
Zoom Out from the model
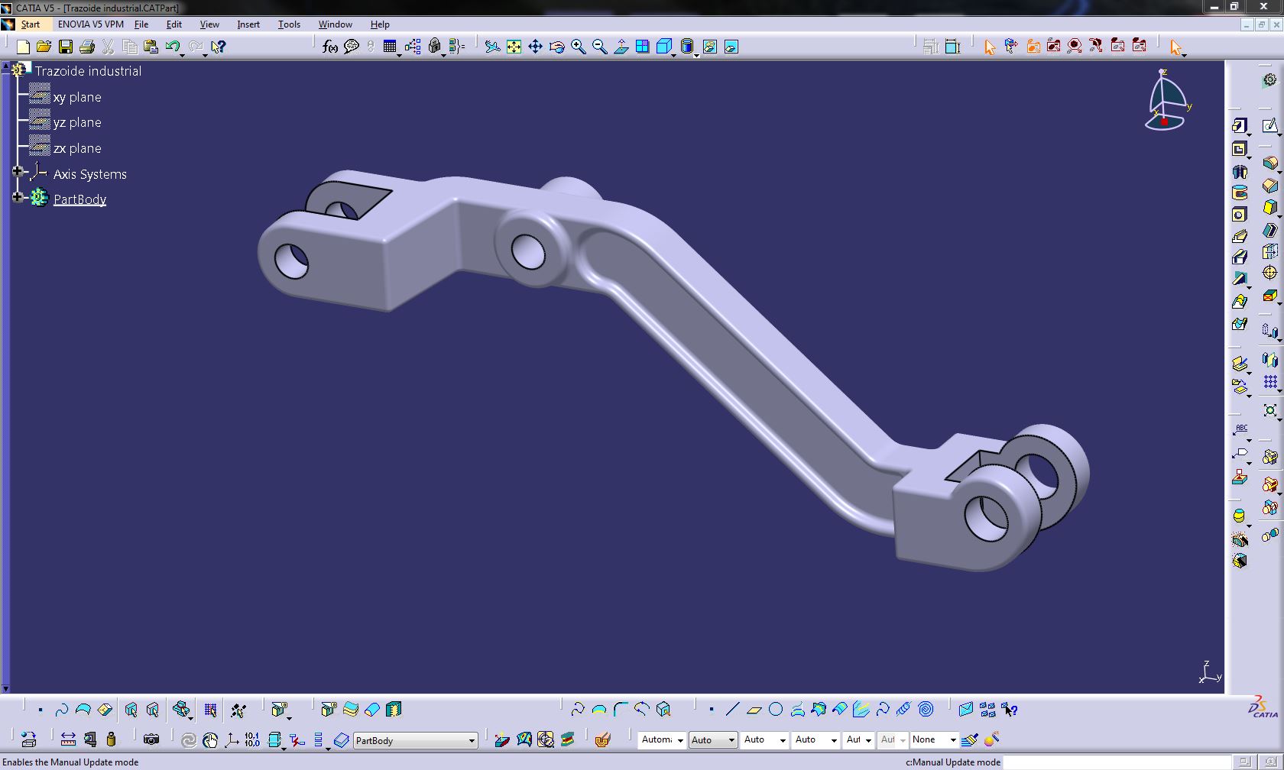(600, 47)
